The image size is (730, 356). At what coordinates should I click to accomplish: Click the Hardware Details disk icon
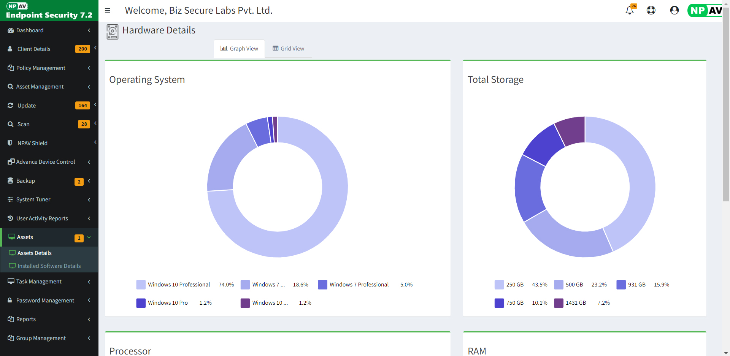[x=113, y=32]
